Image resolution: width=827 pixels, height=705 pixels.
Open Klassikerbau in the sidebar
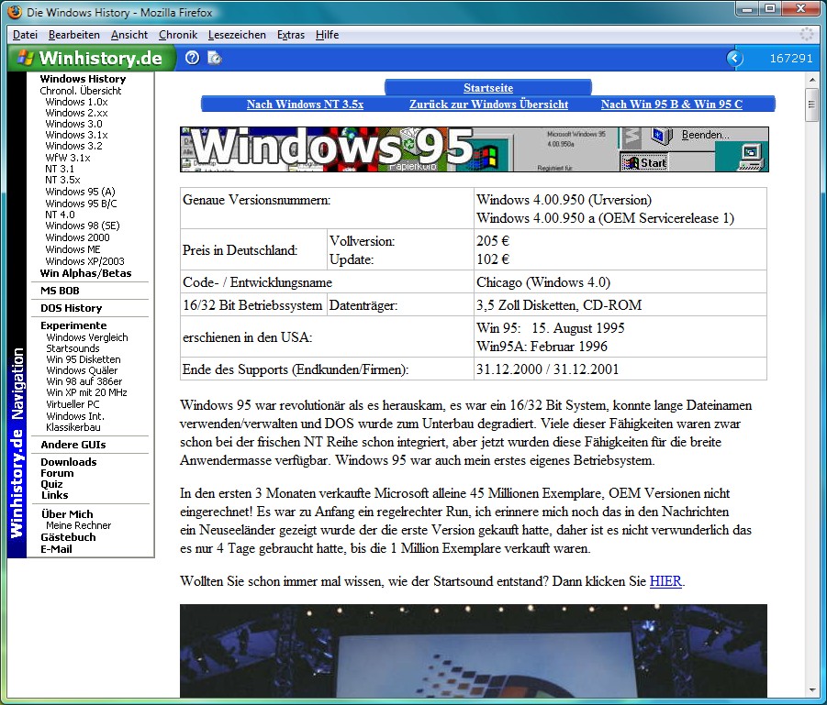pos(73,427)
